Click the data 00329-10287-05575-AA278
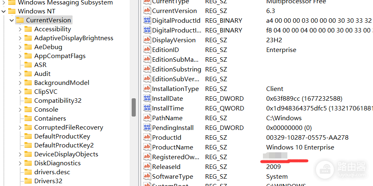The width and height of the screenshot is (373, 186). coord(307,137)
